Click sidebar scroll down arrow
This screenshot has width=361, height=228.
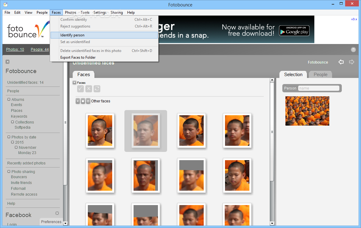(x=65, y=223)
